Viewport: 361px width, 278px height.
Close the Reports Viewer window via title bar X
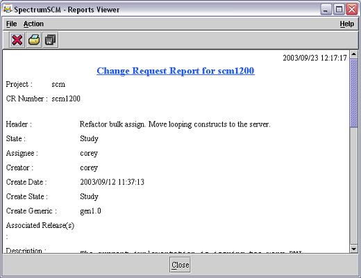click(x=352, y=10)
